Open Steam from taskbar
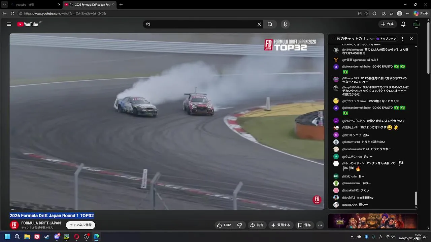The height and width of the screenshot is (242, 431). pos(47,237)
